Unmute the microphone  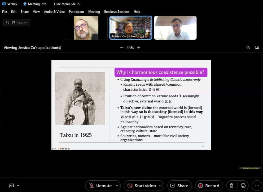(100, 186)
